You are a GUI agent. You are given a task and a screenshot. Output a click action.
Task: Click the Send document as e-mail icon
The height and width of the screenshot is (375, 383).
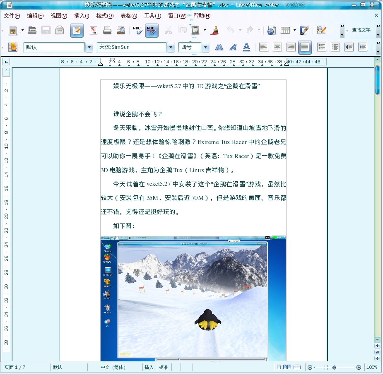pyautogui.click(x=60, y=30)
